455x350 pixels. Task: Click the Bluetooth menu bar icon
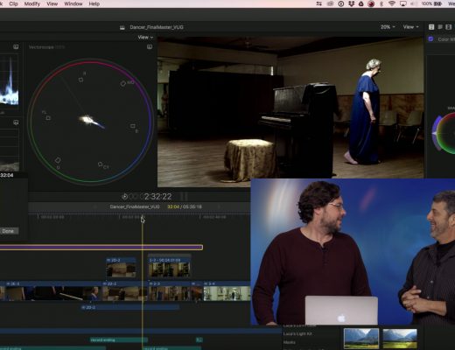pyautogui.click(x=381, y=3)
